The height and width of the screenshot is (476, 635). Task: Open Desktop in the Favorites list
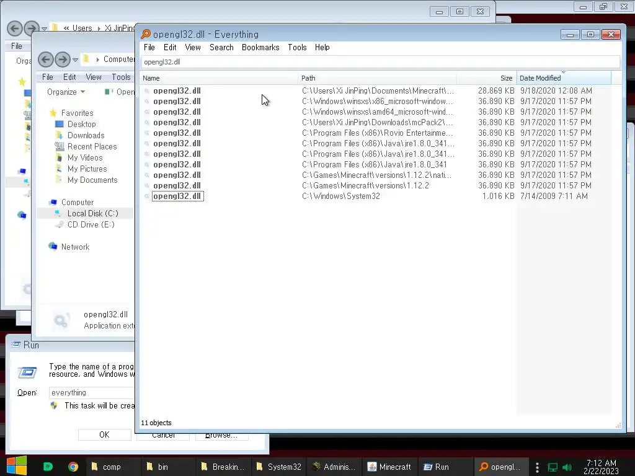click(81, 124)
